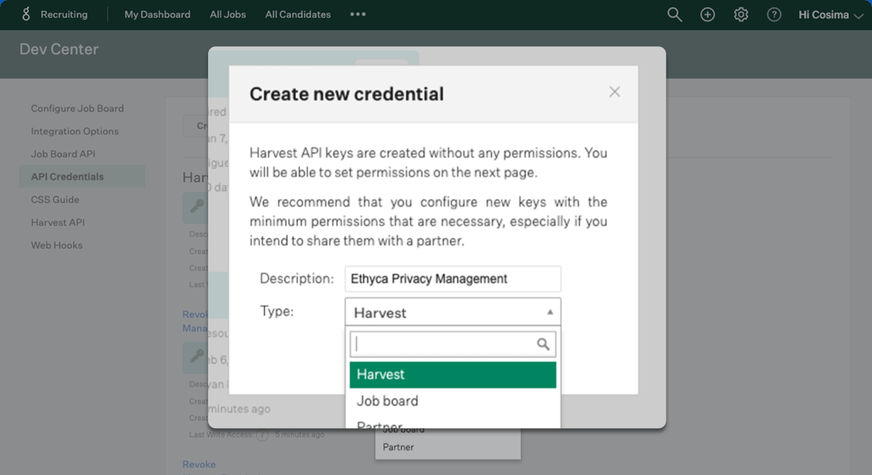Click the Recruiting label
Screen dimensions: 872x475
[64, 15]
